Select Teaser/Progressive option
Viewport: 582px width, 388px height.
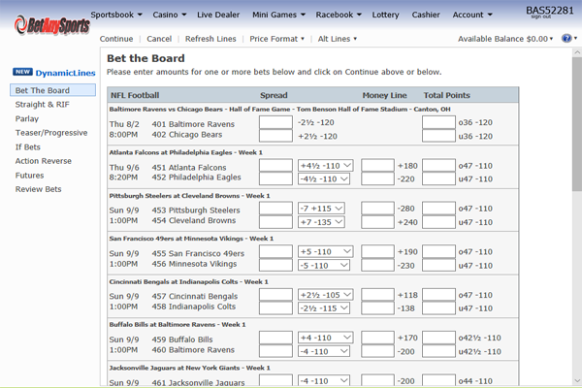51,133
